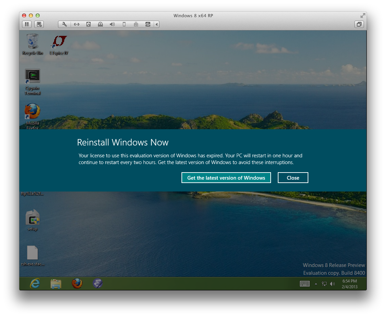The image size is (386, 317).
Task: Open the snapshots button in toolbar
Action: click(39, 24)
